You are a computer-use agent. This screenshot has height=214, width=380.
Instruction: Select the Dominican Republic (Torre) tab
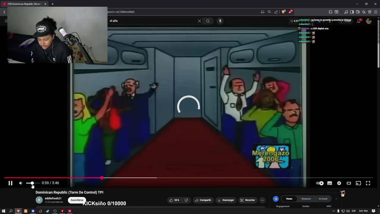coord(25,4)
